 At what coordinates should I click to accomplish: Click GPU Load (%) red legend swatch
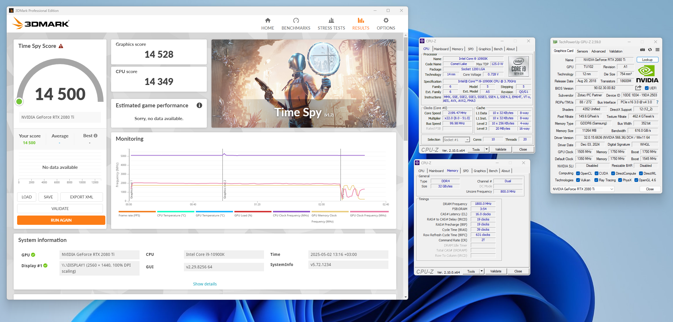[x=253, y=211]
